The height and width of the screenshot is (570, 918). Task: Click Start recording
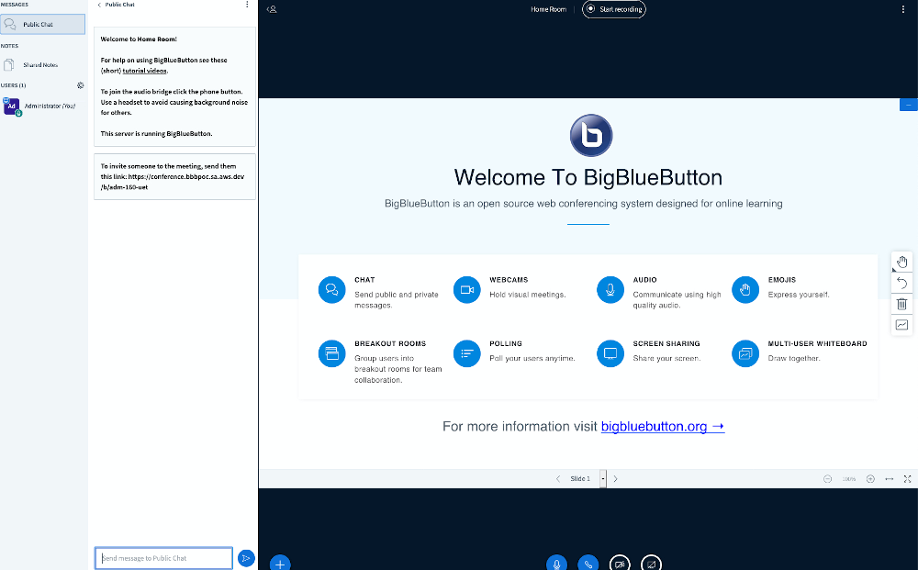tap(613, 9)
